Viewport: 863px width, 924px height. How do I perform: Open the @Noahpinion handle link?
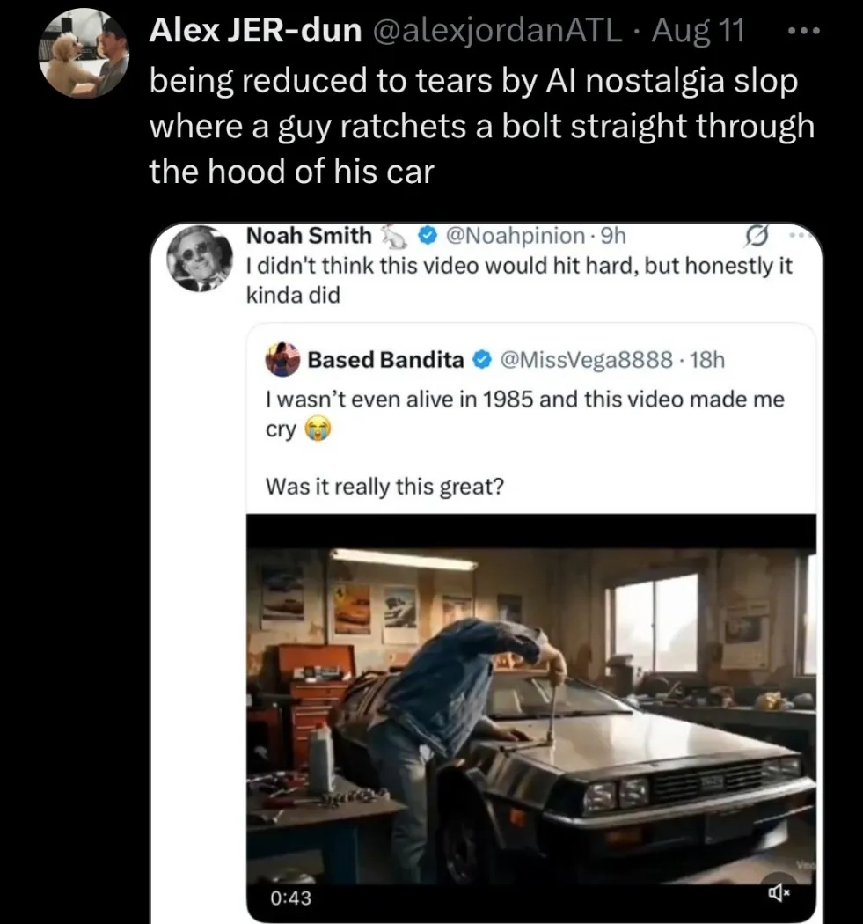pyautogui.click(x=516, y=236)
